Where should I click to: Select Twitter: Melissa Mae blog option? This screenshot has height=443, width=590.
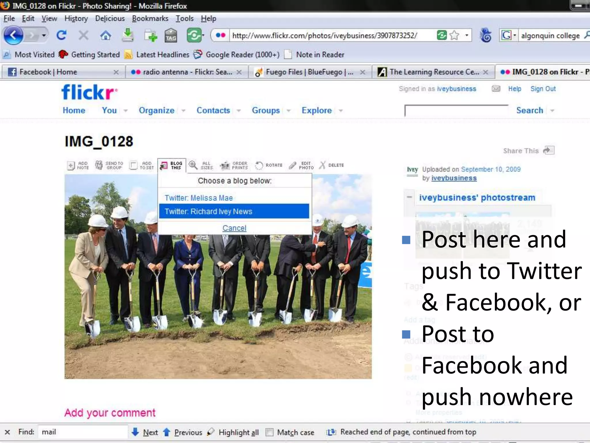198,198
